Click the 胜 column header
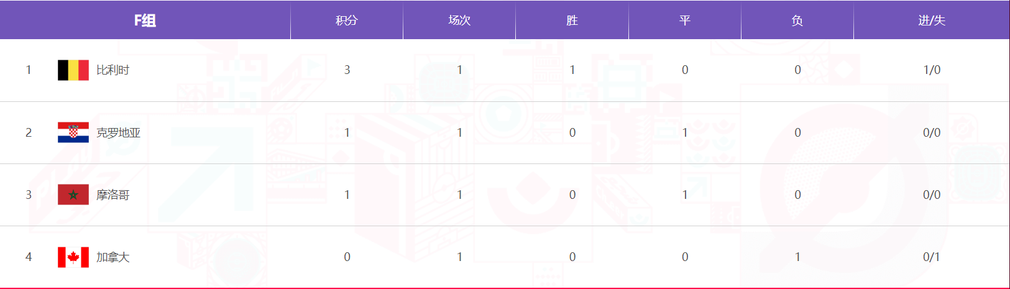1010x289 pixels. tap(572, 21)
